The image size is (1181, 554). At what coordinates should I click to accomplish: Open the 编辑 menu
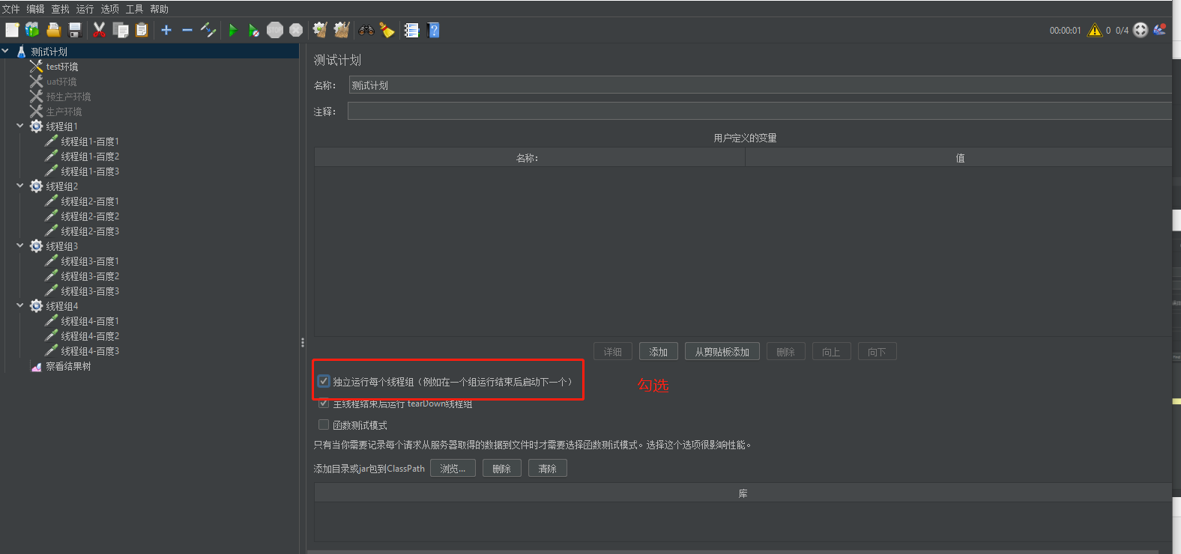click(x=35, y=9)
